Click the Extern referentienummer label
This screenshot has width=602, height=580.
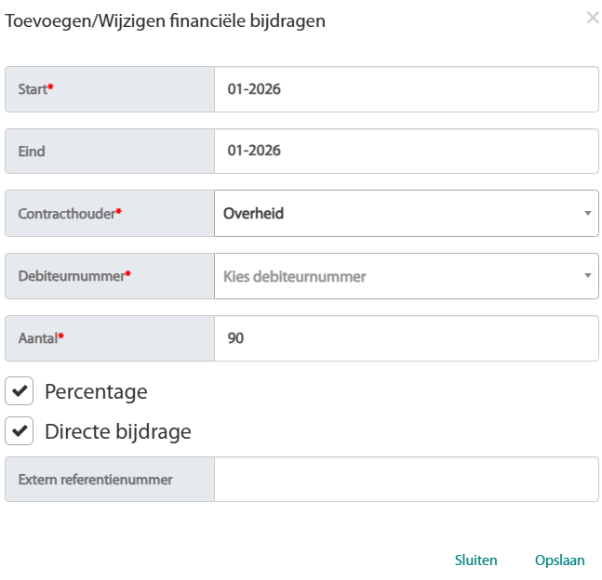pos(95,480)
